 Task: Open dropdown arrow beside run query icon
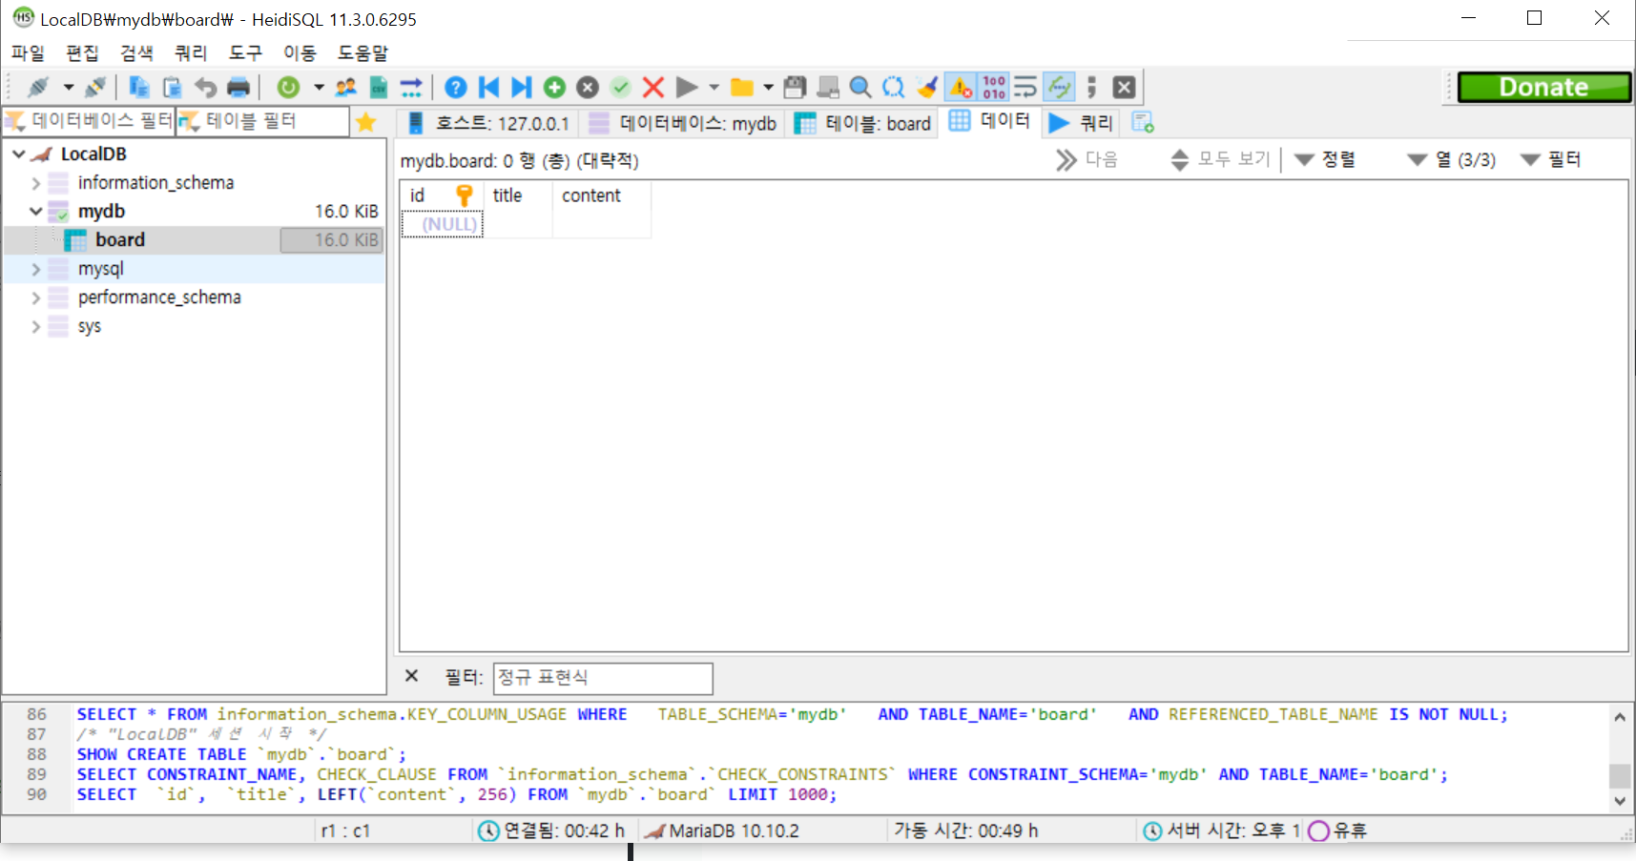[x=714, y=88]
